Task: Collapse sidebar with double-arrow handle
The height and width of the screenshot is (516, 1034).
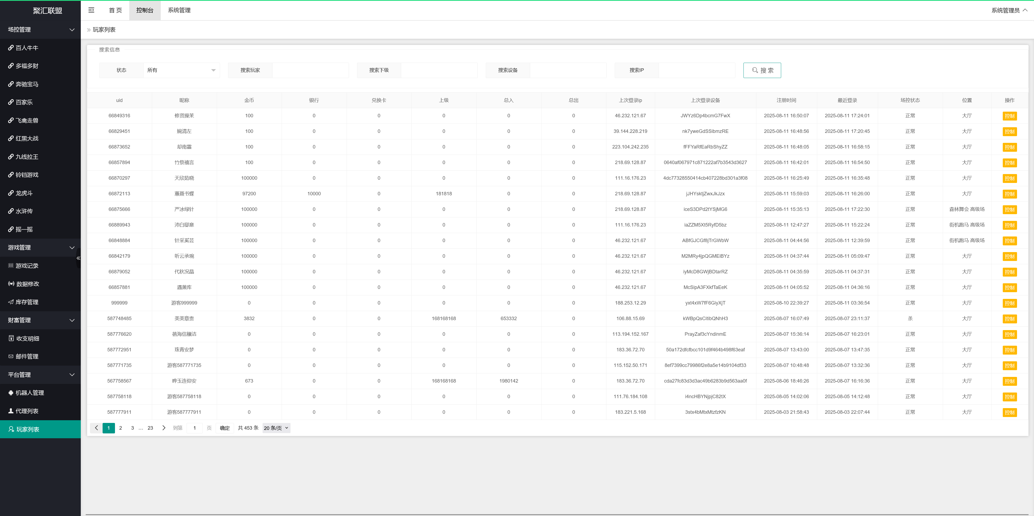Action: point(78,258)
